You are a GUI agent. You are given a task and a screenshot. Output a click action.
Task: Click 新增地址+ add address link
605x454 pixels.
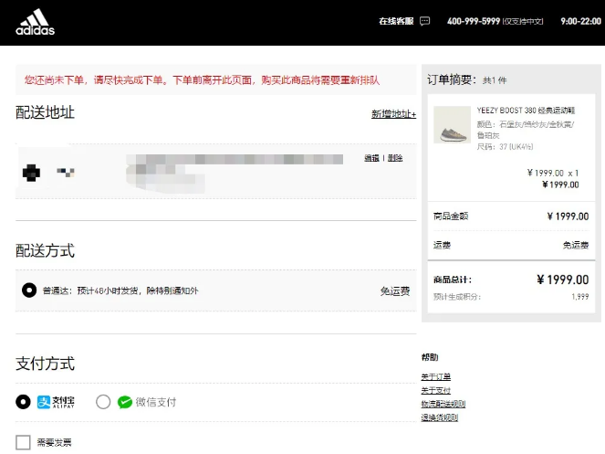point(393,114)
